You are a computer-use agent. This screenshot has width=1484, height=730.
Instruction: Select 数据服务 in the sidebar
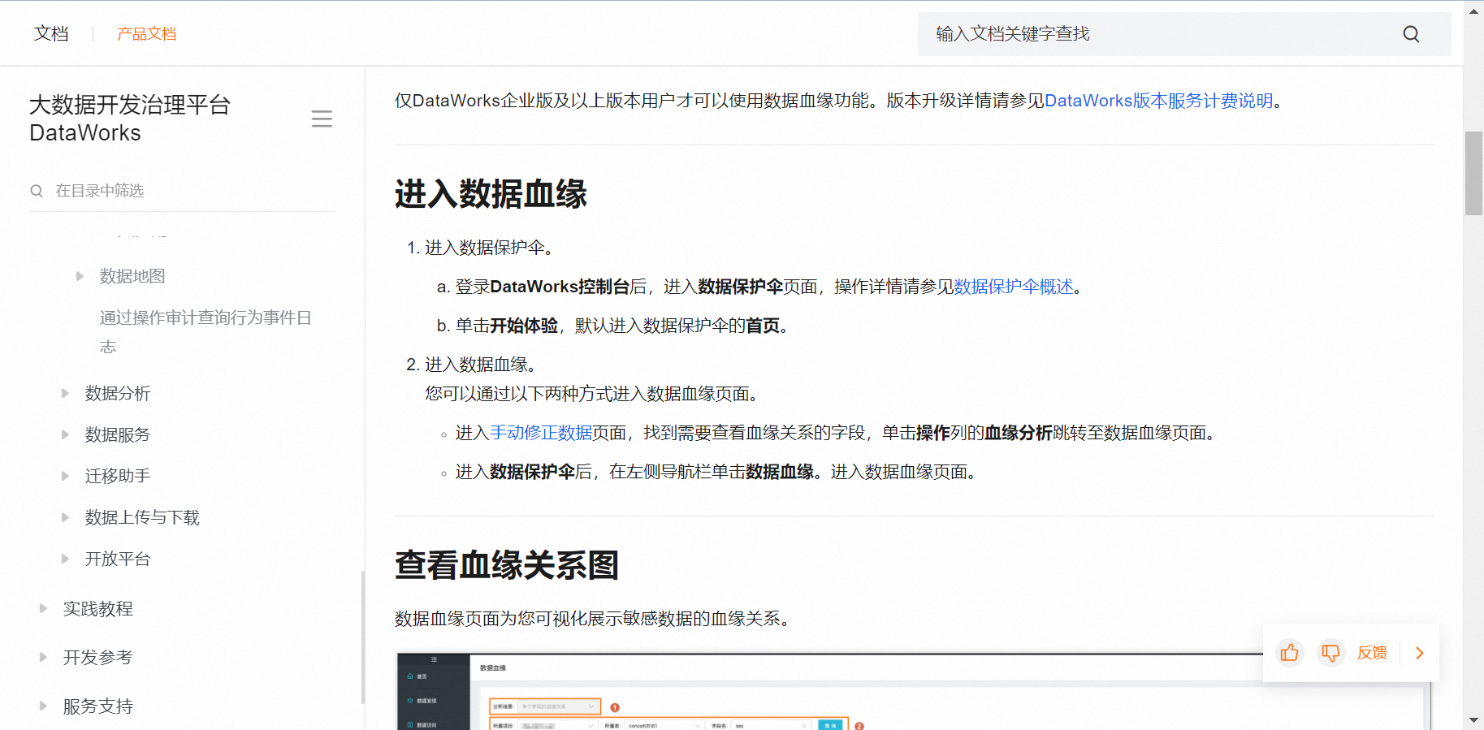click(x=118, y=434)
